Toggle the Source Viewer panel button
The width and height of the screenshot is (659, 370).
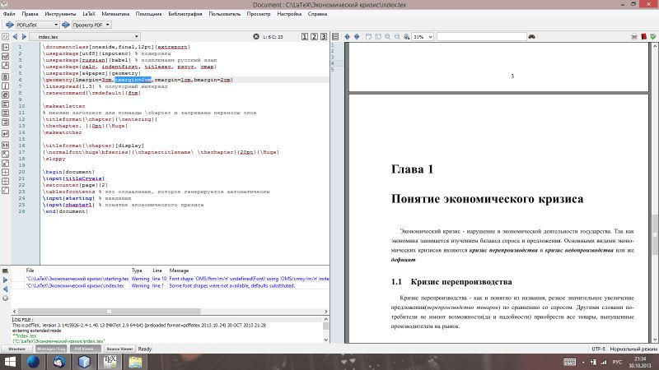[119, 349]
